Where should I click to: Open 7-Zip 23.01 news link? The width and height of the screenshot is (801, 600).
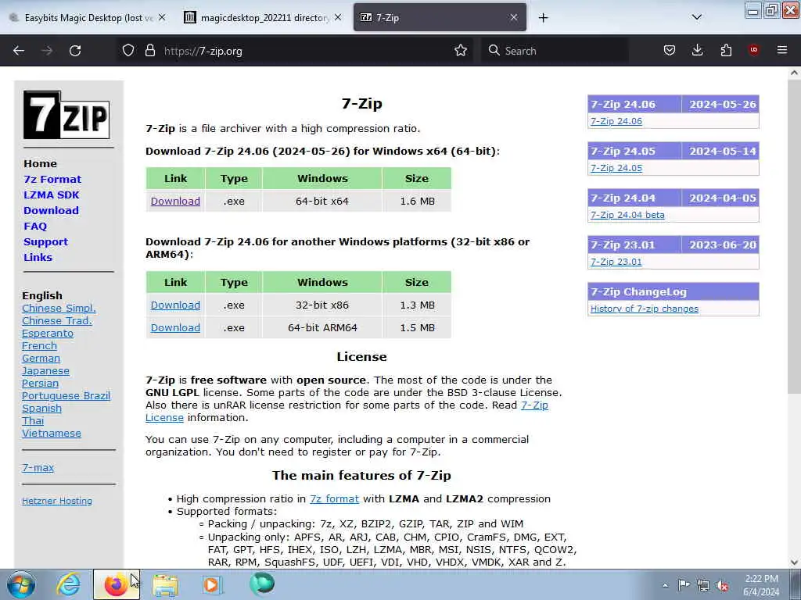click(616, 262)
